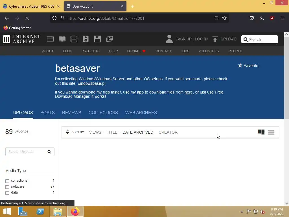Sort uploads by DATE ARCHIVED
This screenshot has height=217, width=289.
(138, 132)
